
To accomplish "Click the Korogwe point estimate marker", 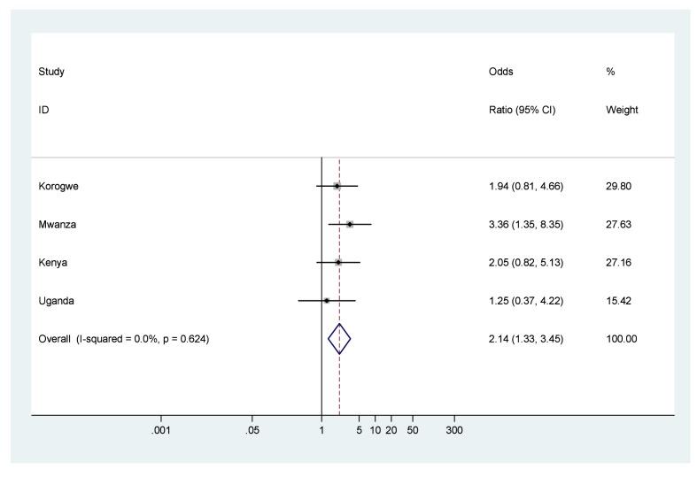I will [x=337, y=187].
